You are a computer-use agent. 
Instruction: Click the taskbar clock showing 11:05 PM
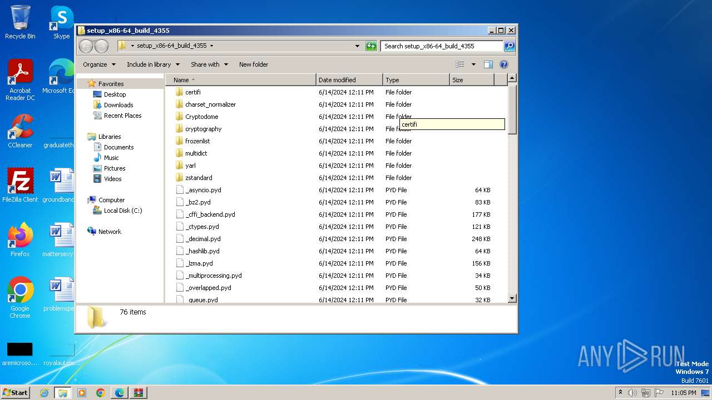click(684, 393)
